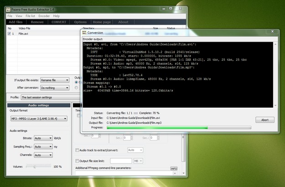The width and height of the screenshot is (285, 187).
Task: Open the INFO button for FFmpeg parameters
Action: (x=174, y=168)
